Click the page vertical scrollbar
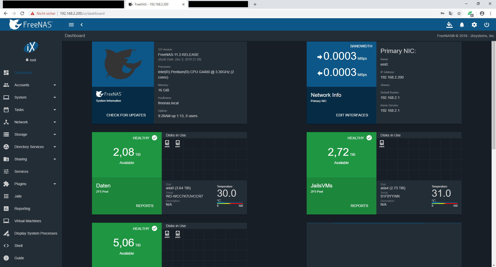 (494, 95)
